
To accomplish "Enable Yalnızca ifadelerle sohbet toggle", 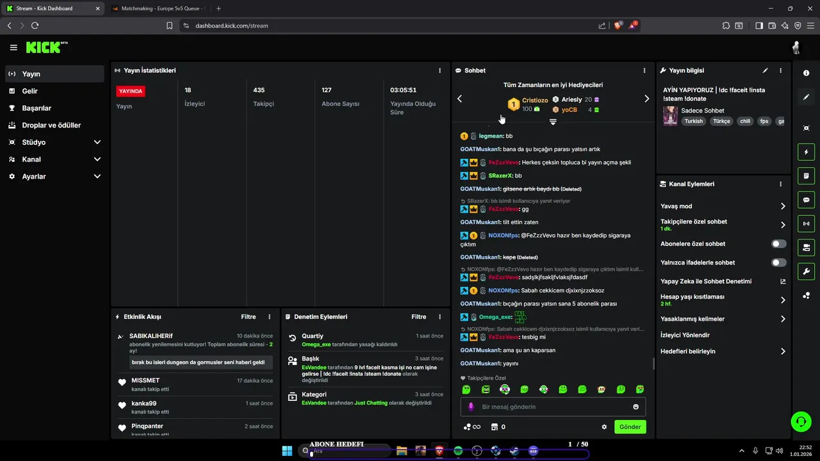I will [x=779, y=263].
